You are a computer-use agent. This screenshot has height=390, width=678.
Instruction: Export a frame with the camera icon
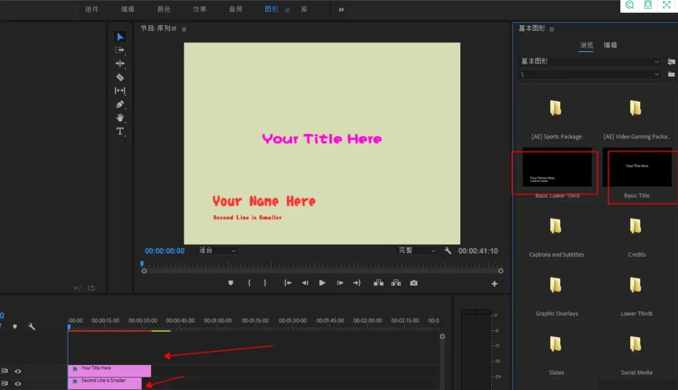pyautogui.click(x=414, y=283)
